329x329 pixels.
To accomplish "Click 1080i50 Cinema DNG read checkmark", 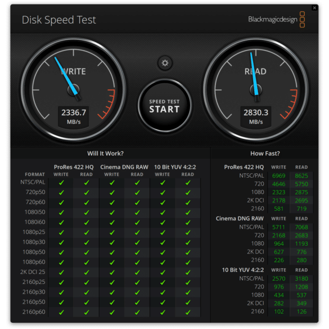I will pyautogui.click(x=137, y=213).
